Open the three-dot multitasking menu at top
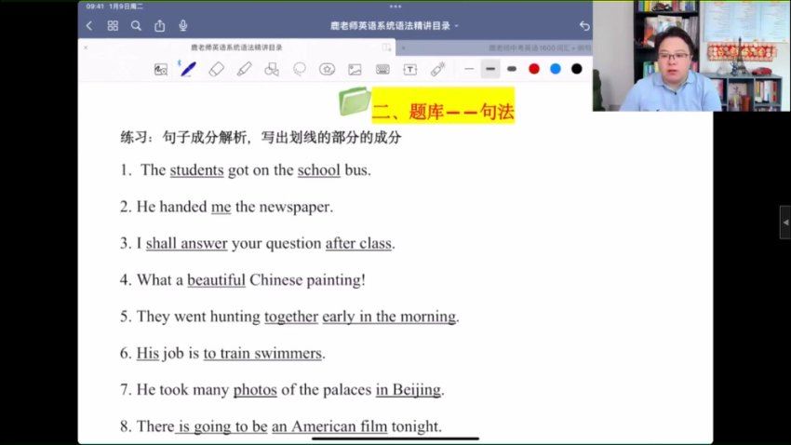Screen dimensions: 791x445 395,7
